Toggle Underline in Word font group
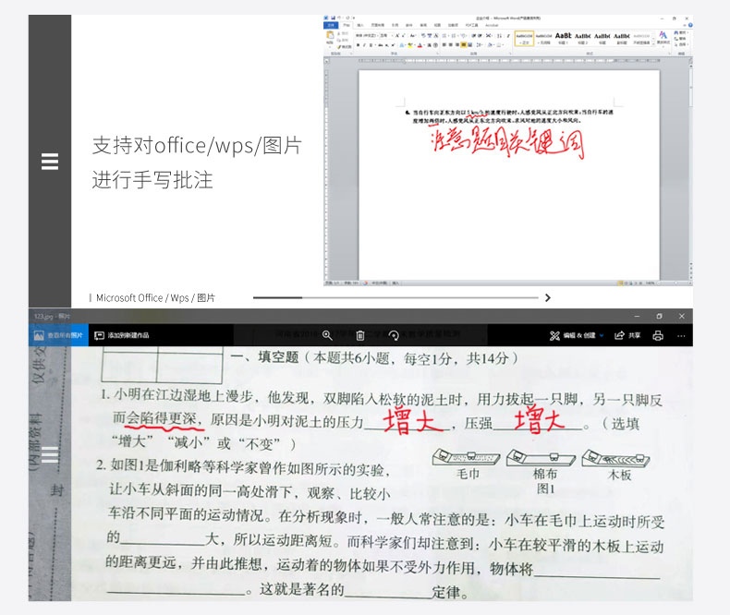Screen dimensions: 730x615 371,45
